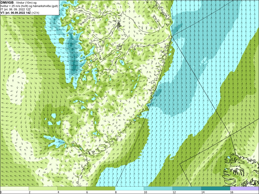This screenshot has width=259, height=194.
Task: Click the scale label '14' under the colorbar
Action: [x=203, y=192]
